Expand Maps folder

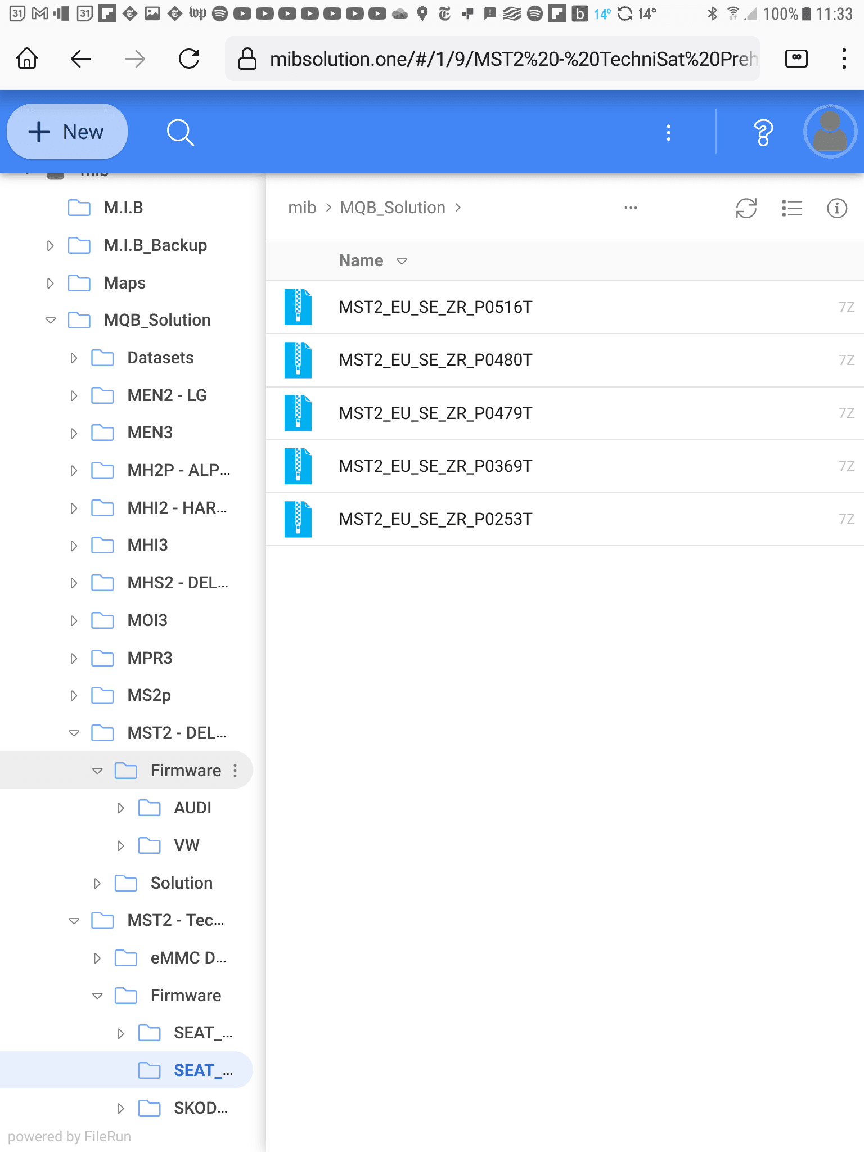click(50, 283)
